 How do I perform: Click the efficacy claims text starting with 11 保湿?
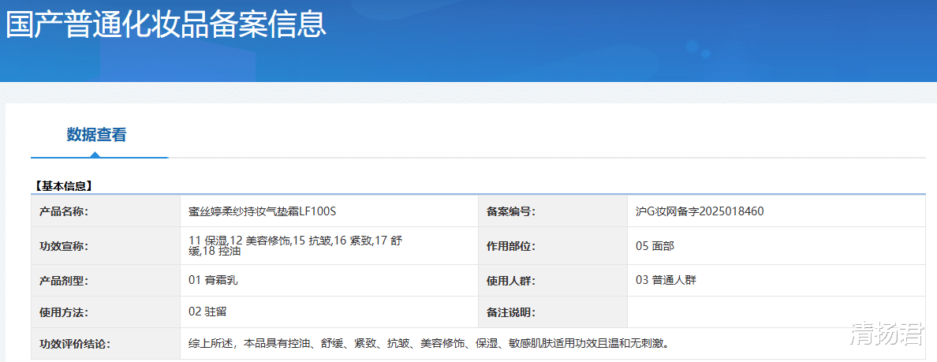coord(296,245)
